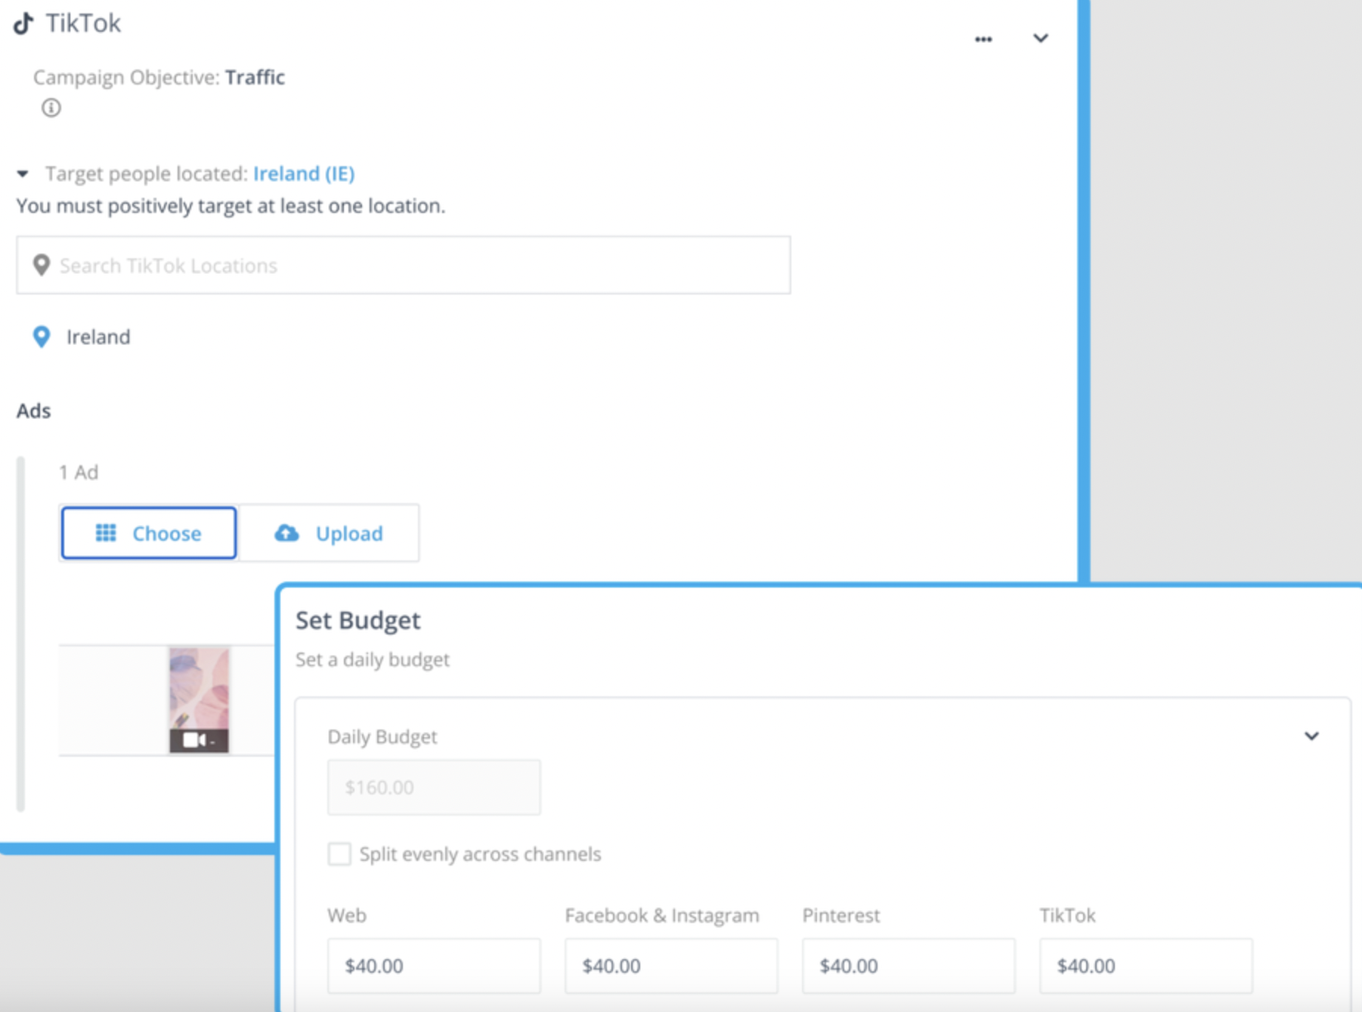
Task: Click the Upload button
Action: pyautogui.click(x=329, y=533)
